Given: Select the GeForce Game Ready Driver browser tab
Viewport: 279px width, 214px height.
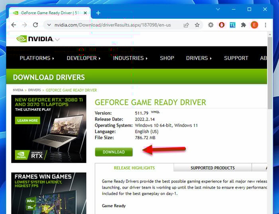Looking at the screenshot, I should point(50,13).
